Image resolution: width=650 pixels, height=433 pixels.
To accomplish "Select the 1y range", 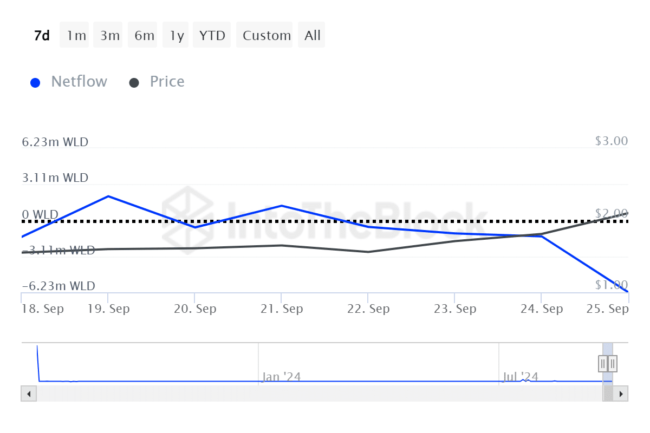I will click(175, 35).
